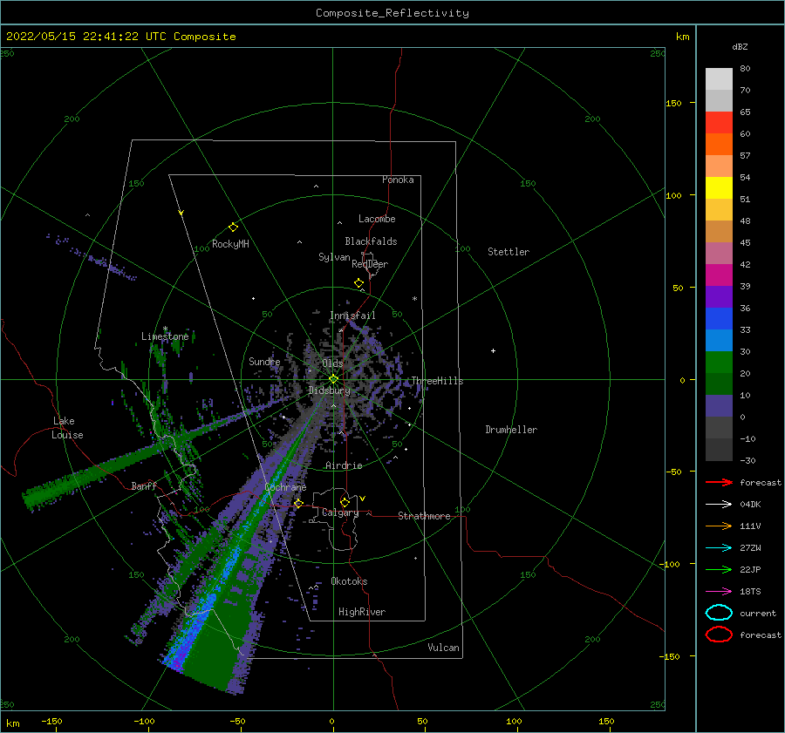The image size is (785, 733).
Task: Click the Sundre town label
Action: tap(264, 361)
